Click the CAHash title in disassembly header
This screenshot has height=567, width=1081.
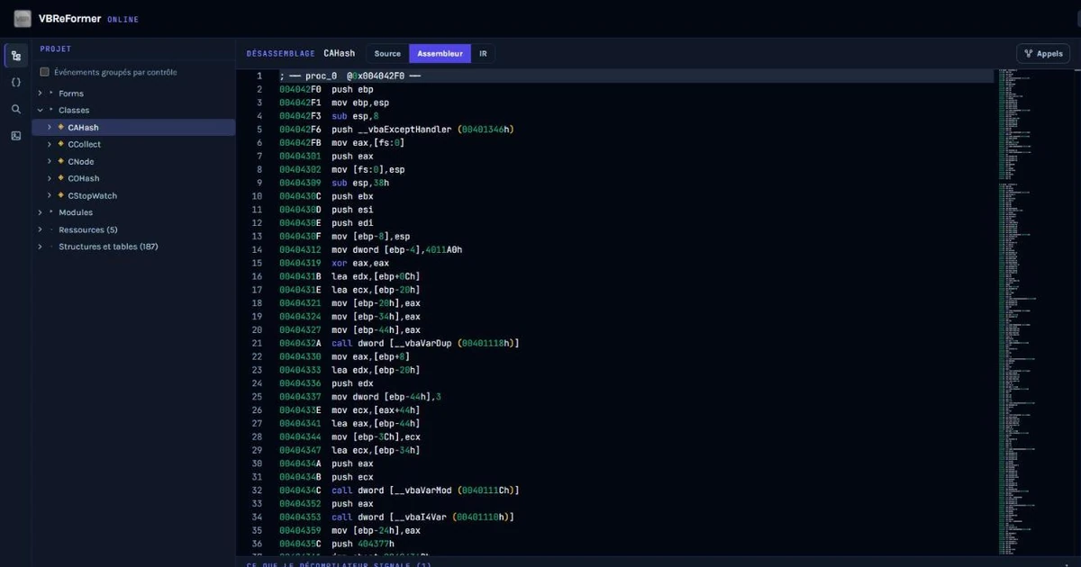340,54
